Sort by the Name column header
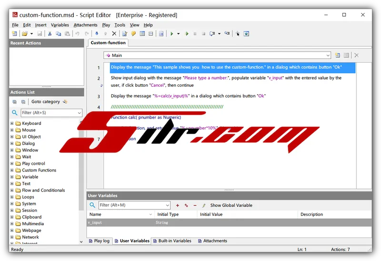 (x=120, y=214)
